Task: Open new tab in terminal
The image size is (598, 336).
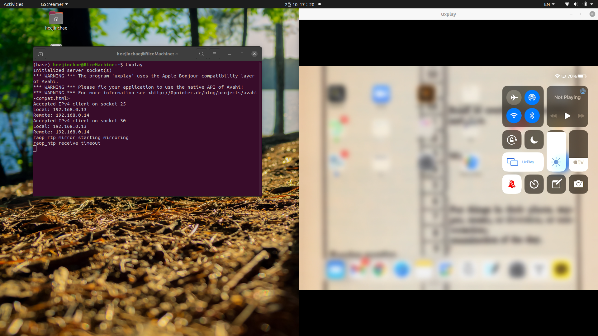Action: click(x=40, y=54)
